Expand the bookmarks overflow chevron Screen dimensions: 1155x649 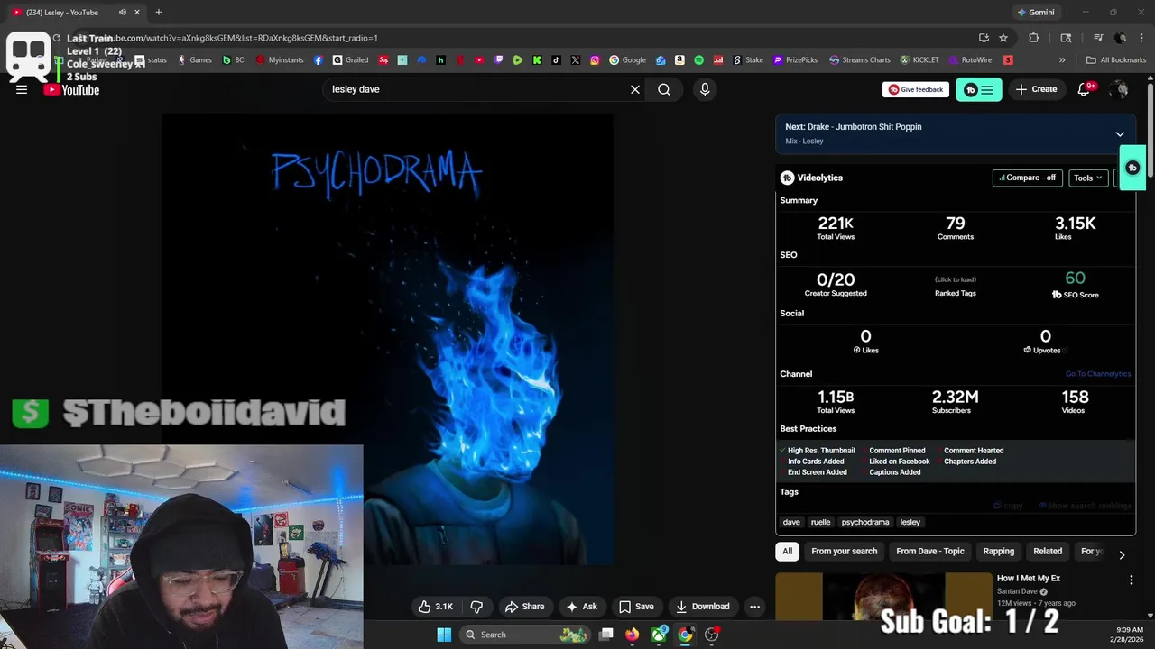pyautogui.click(x=1062, y=60)
